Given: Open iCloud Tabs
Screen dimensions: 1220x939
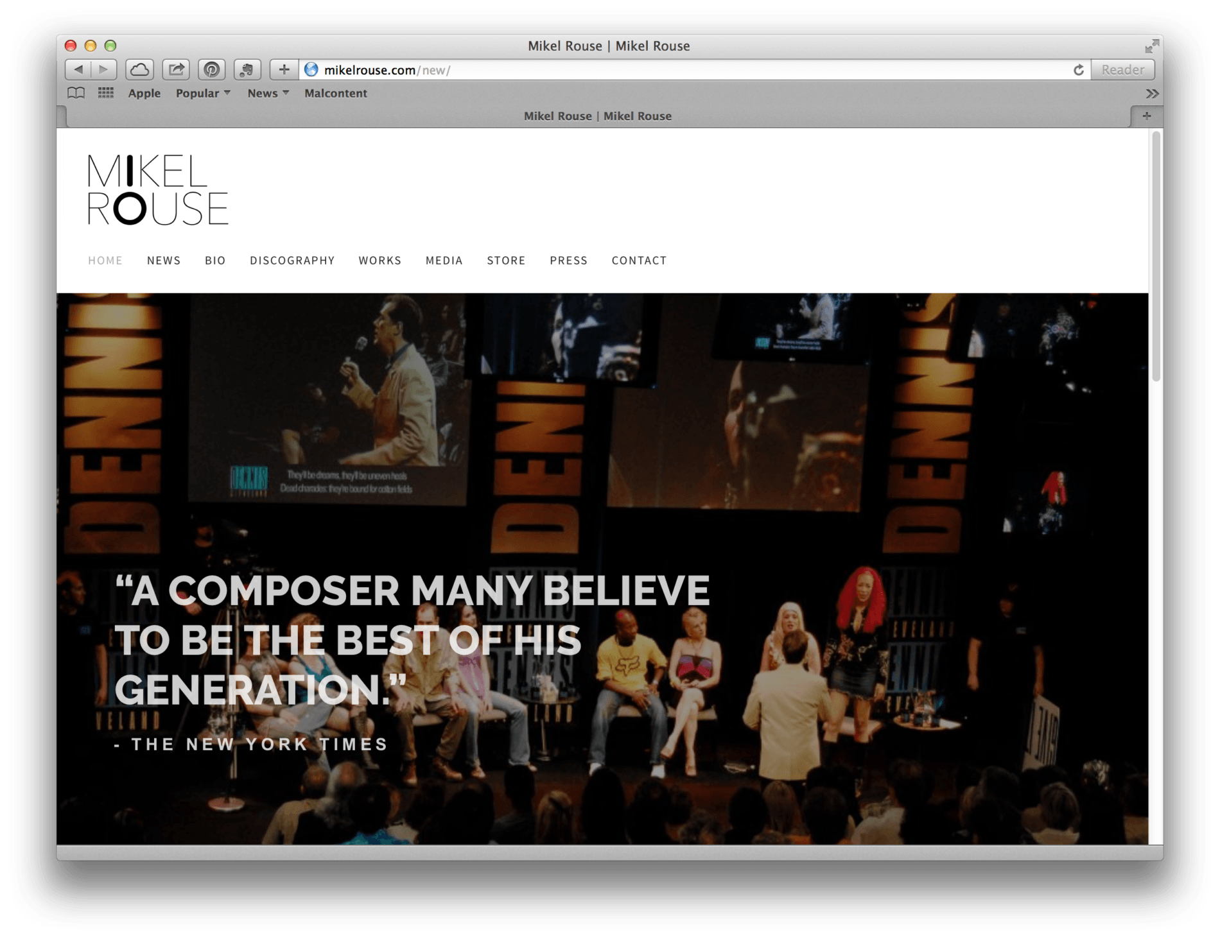Looking at the screenshot, I should pos(139,69).
